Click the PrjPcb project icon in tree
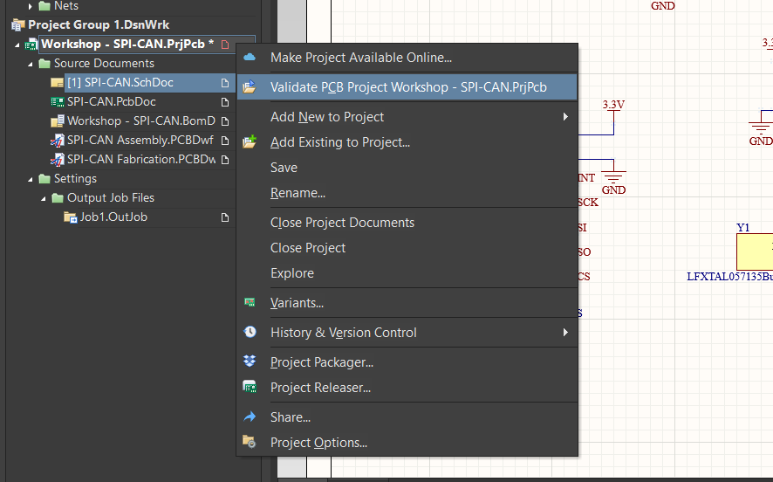This screenshot has height=482, width=773. tap(31, 45)
